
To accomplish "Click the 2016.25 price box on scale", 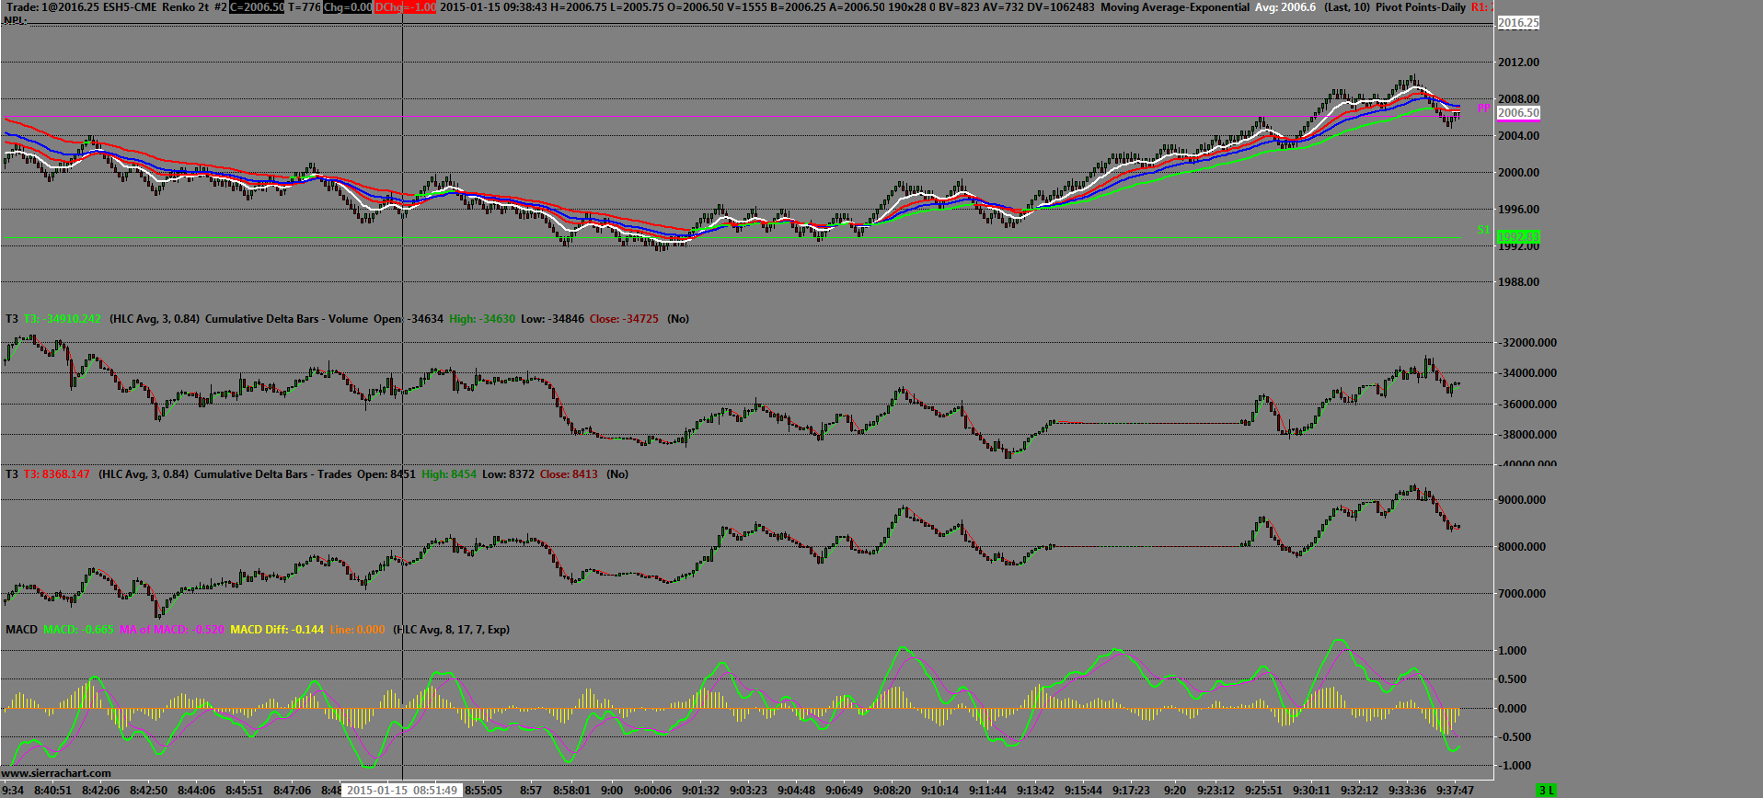I will click(1518, 22).
